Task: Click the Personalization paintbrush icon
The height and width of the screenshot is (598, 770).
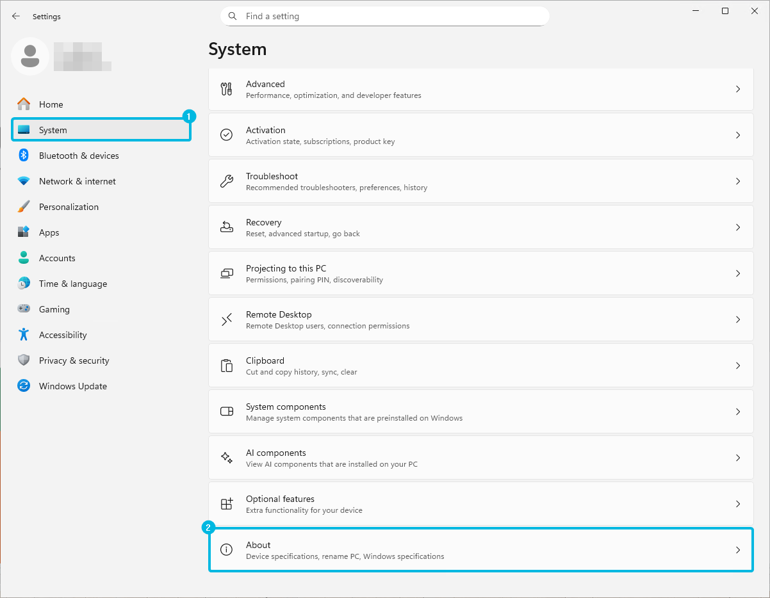Action: click(24, 207)
